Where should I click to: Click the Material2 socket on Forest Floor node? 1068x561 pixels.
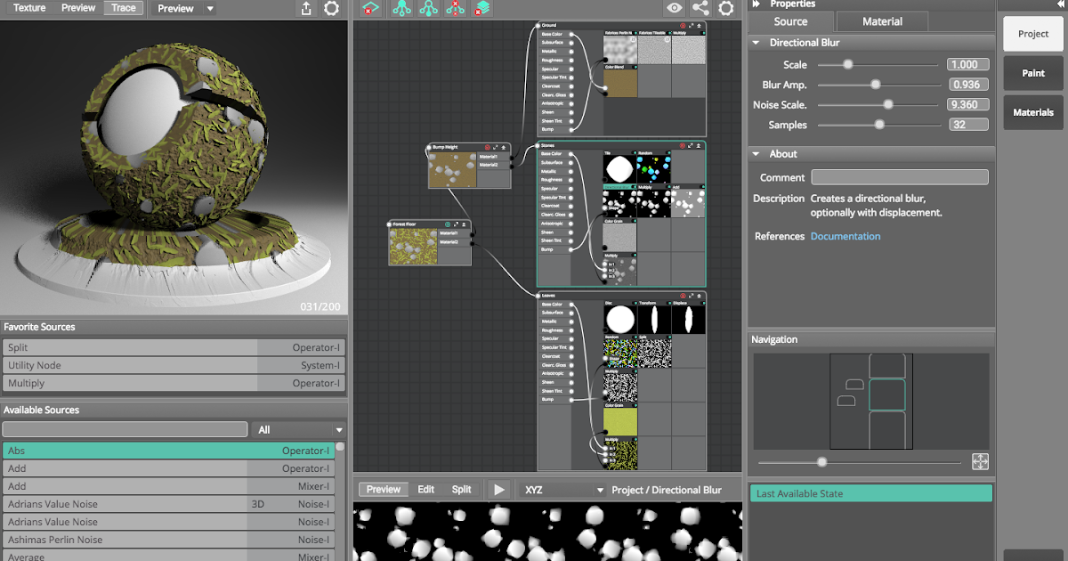(x=473, y=242)
